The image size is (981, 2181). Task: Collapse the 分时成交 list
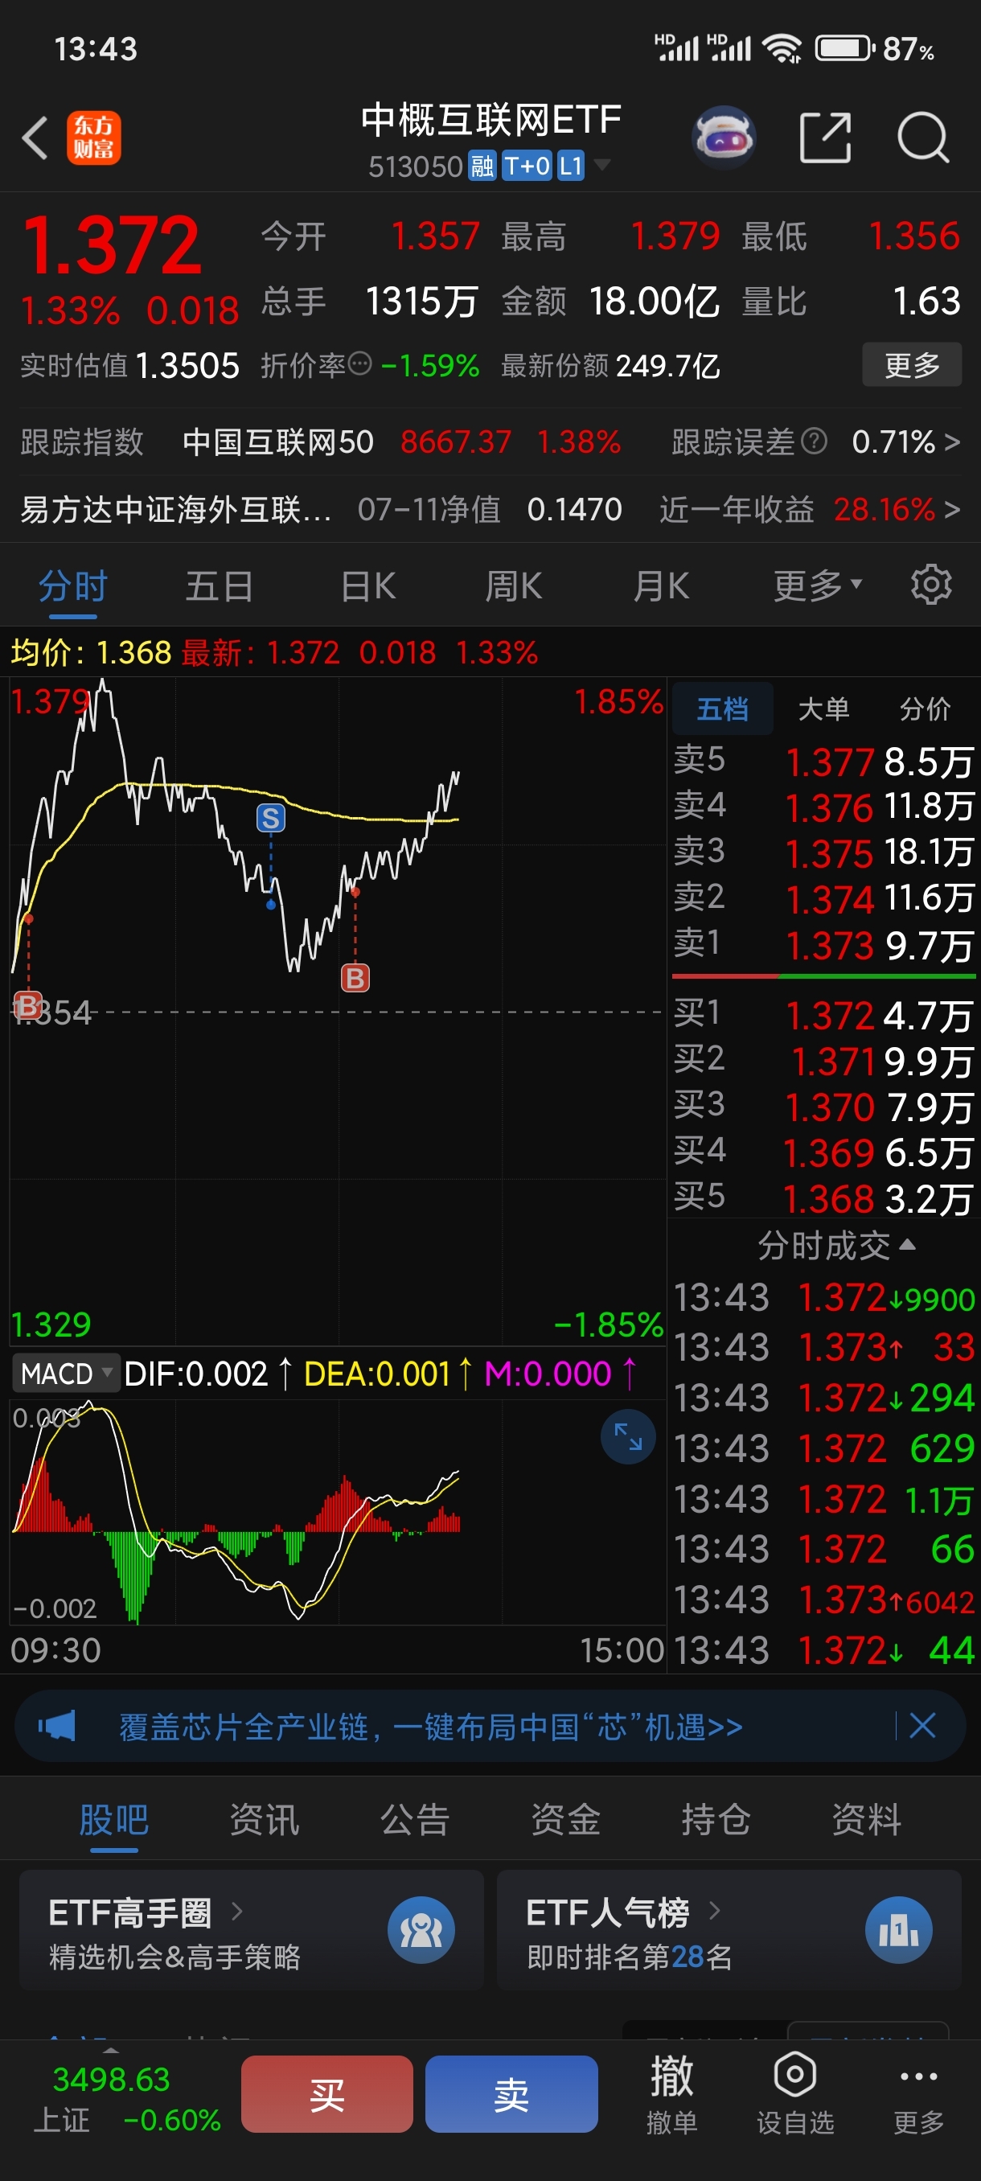835,1245
